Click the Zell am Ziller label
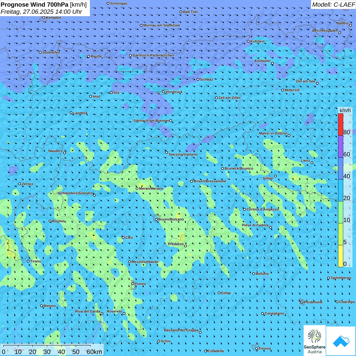The height and width of the screenshot is (356, 356). pyautogui.click(x=229, y=98)
